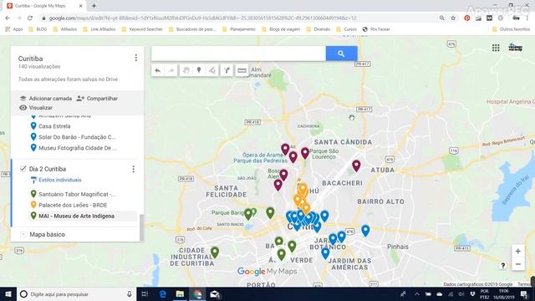Open the Google account avatar
The image size is (535, 301).
[x=515, y=48]
